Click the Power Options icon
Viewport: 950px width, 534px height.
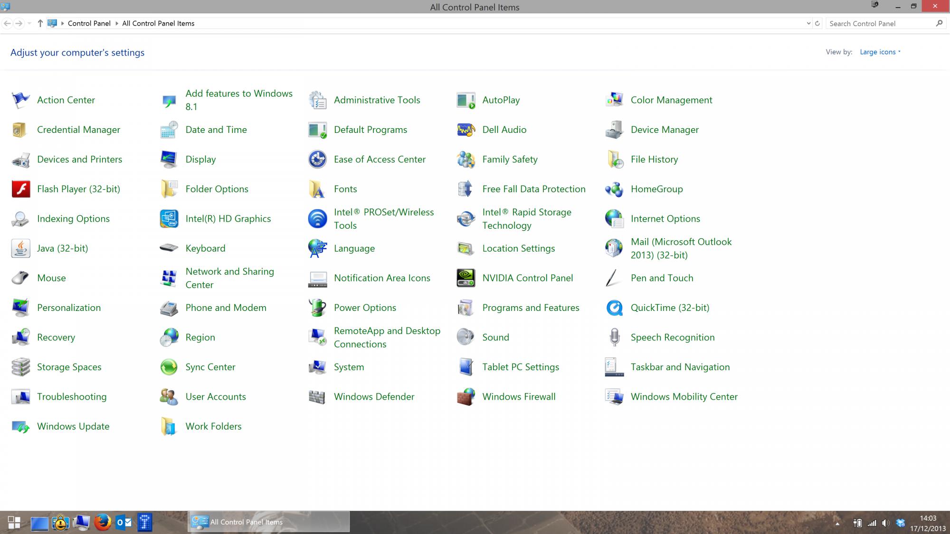[317, 308]
